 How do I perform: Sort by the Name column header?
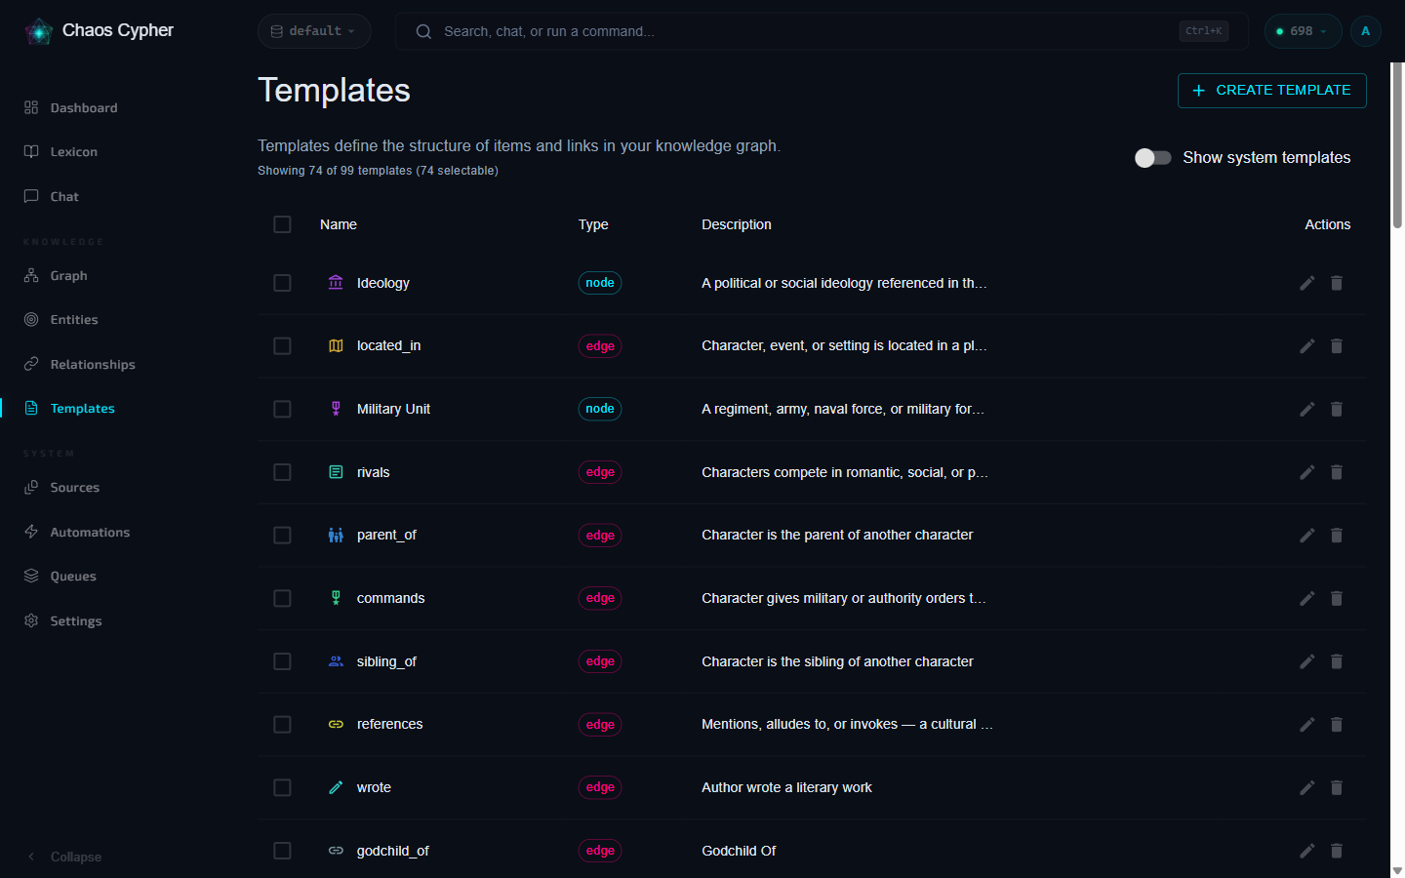(x=339, y=224)
